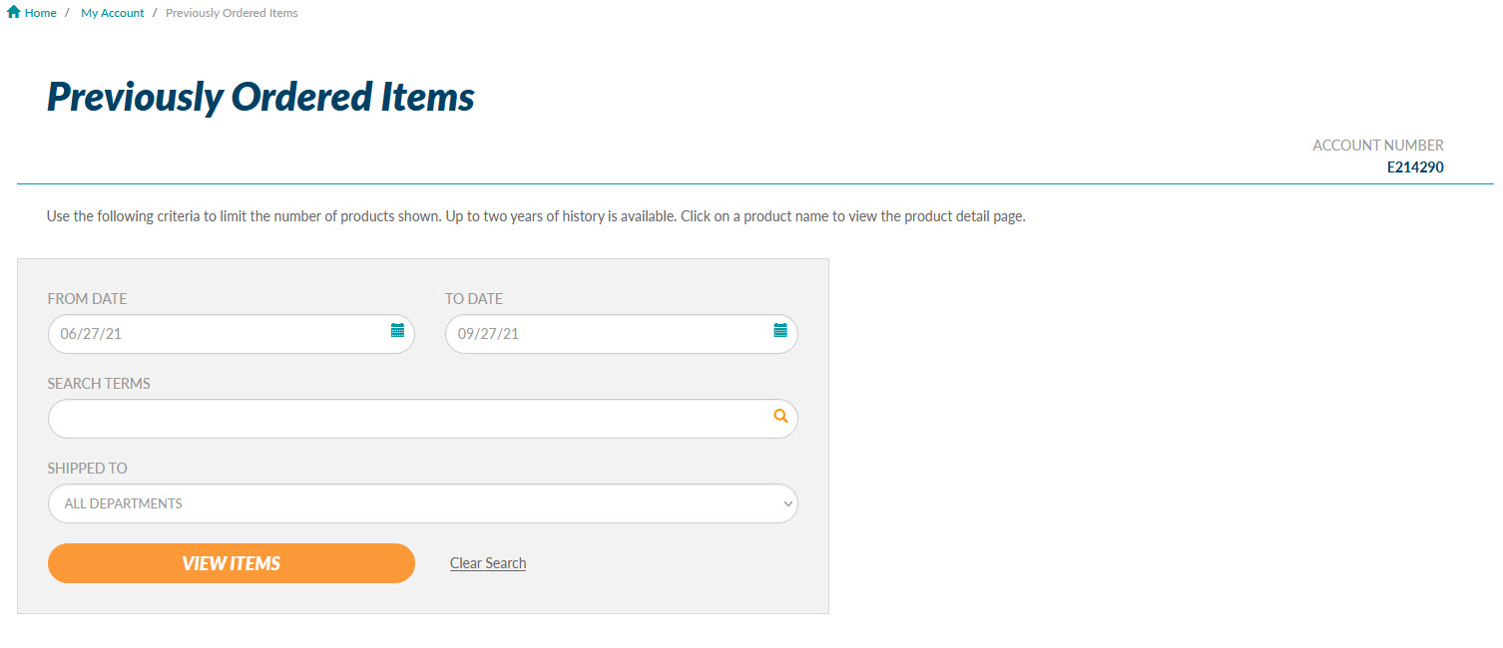Click inside the Search Terms text box
The image size is (1503, 648).
click(x=423, y=419)
